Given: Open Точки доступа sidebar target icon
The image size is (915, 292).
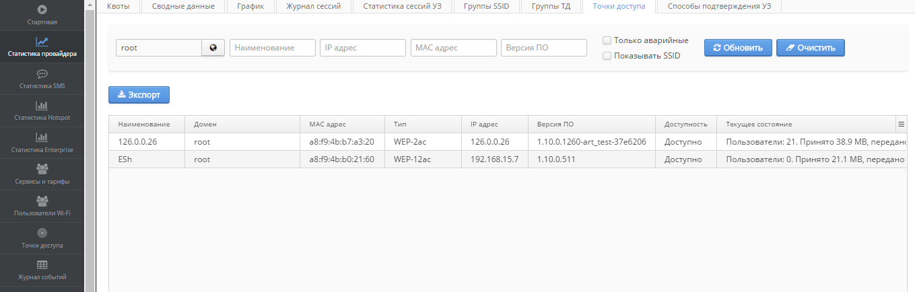Looking at the screenshot, I should pyautogui.click(x=42, y=233).
